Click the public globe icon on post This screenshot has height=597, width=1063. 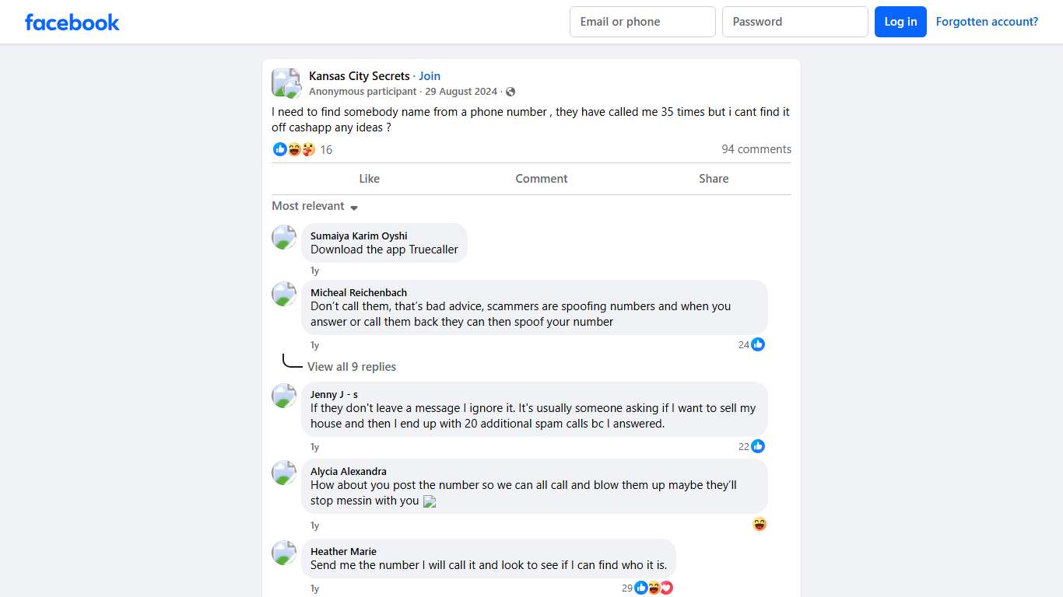[510, 92]
